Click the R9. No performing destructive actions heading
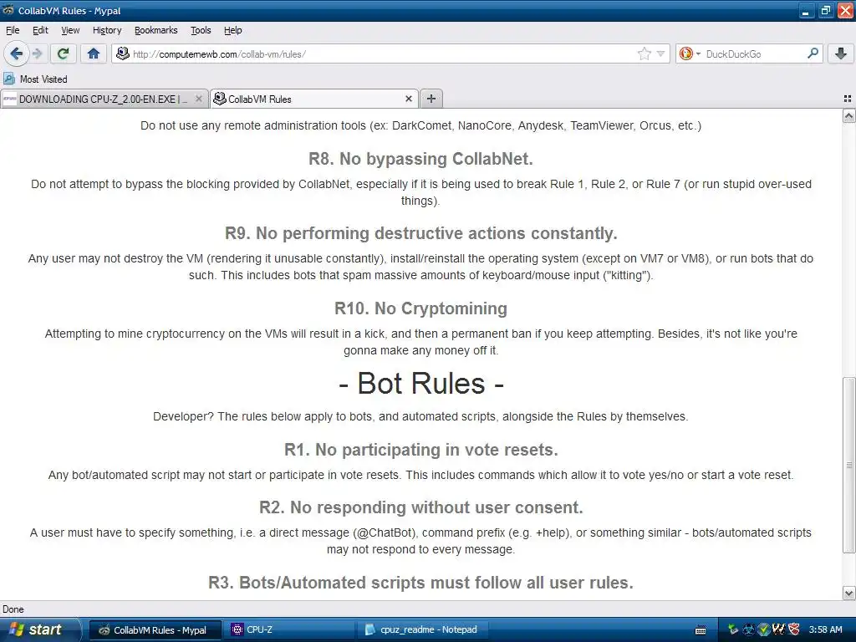This screenshot has height=642, width=856. point(421,233)
